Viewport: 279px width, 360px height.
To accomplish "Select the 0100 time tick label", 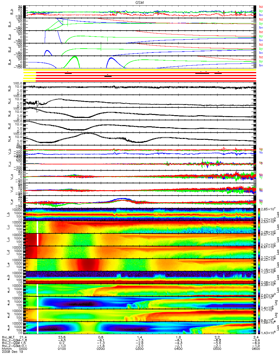I will click(x=62, y=349).
